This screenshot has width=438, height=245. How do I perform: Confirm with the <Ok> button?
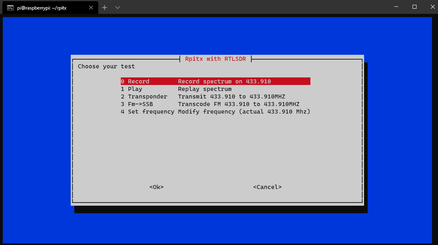pyautogui.click(x=157, y=187)
